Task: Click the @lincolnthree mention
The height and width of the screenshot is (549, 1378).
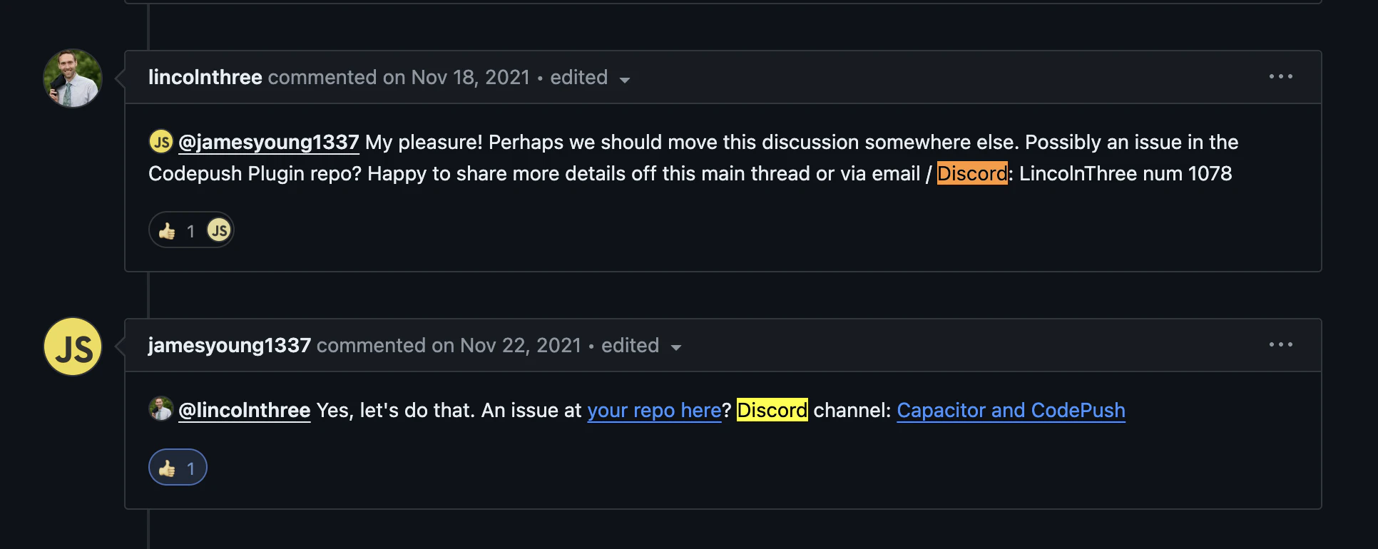Action: (x=244, y=410)
